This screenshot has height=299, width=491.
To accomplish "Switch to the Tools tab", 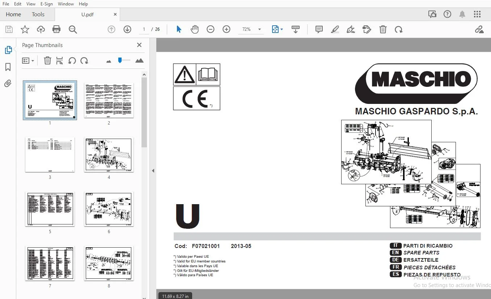I will (x=38, y=14).
